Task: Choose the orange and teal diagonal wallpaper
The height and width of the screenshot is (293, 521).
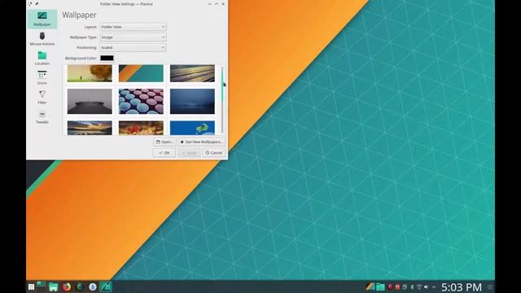Action: (141, 73)
